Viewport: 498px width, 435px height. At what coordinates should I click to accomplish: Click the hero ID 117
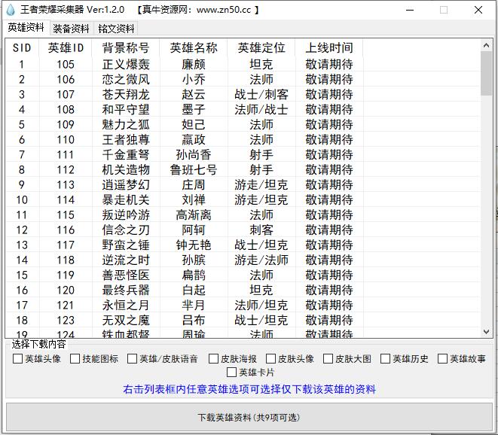pyautogui.click(x=66, y=245)
